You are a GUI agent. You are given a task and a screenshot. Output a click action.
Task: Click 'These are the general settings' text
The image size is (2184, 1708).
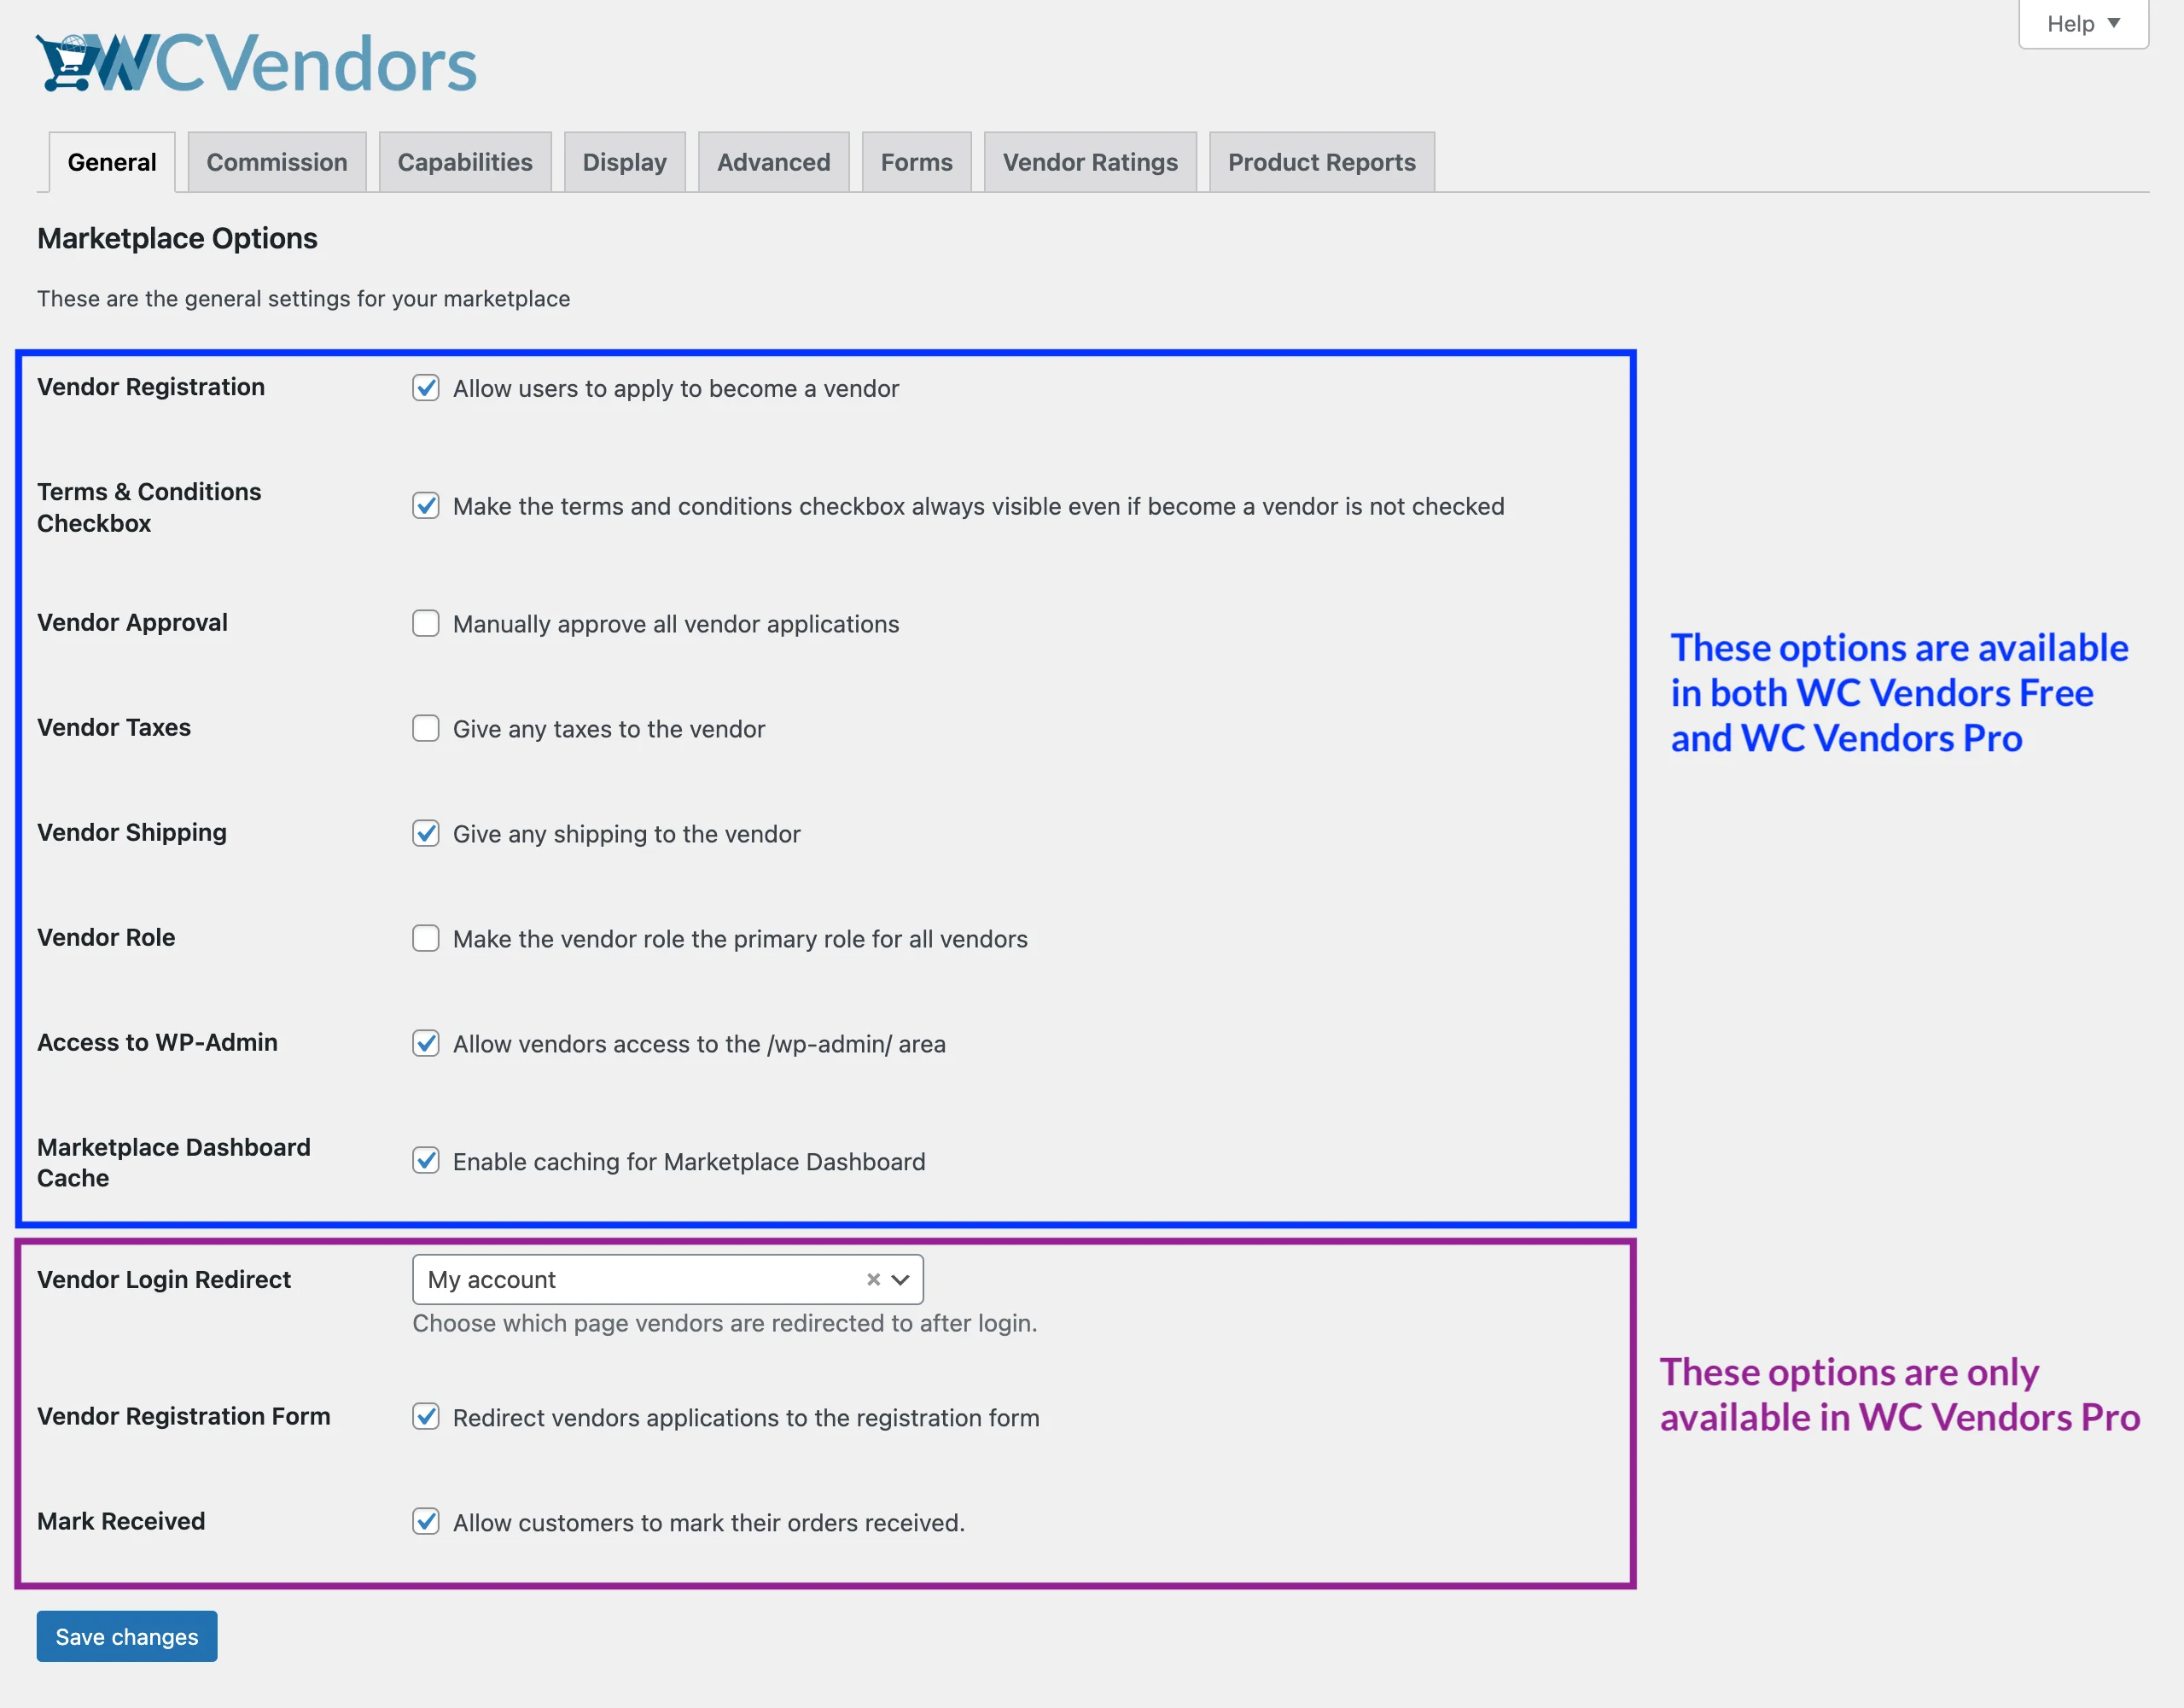(304, 299)
